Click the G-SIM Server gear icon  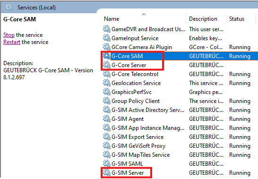coord(107,172)
